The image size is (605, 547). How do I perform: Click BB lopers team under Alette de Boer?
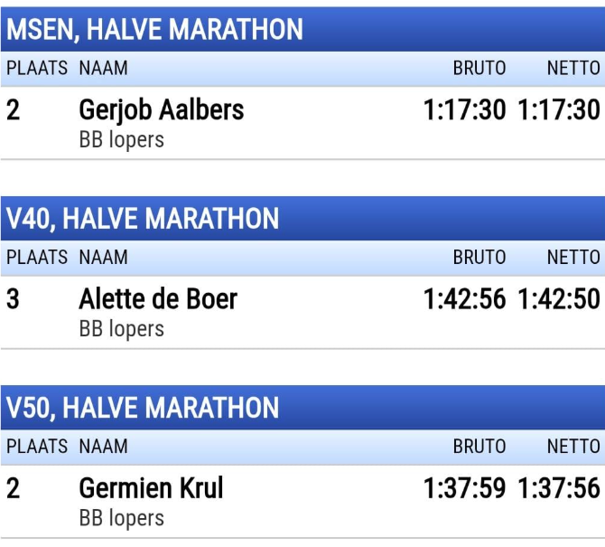pyautogui.click(x=122, y=329)
